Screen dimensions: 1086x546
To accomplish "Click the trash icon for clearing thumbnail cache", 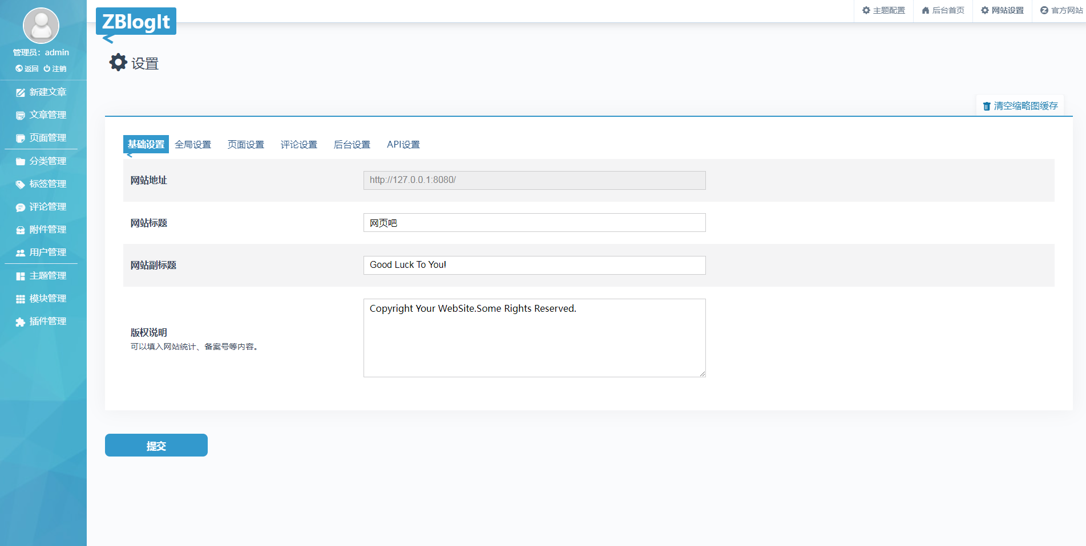I will 986,106.
